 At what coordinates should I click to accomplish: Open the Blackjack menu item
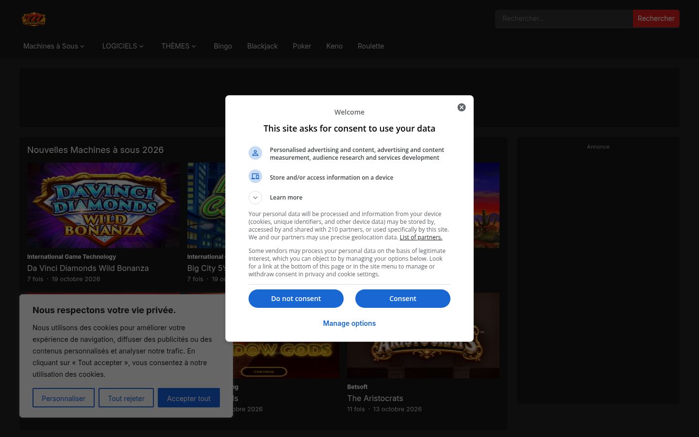(x=262, y=46)
